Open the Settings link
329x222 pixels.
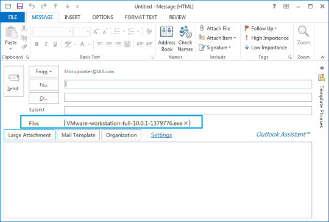tap(161, 135)
